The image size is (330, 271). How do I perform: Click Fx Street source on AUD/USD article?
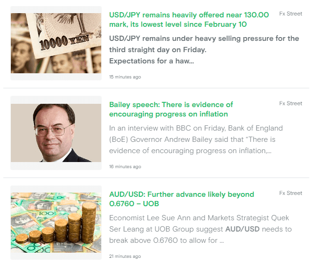point(290,193)
